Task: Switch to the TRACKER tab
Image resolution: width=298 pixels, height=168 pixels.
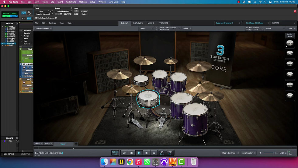Action: pyautogui.click(x=164, y=23)
